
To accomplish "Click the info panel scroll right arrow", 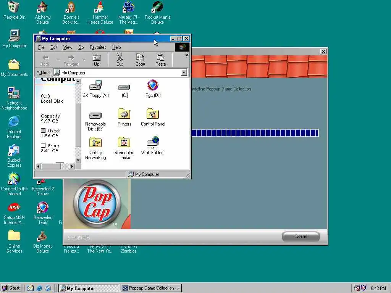I will pos(72,166).
